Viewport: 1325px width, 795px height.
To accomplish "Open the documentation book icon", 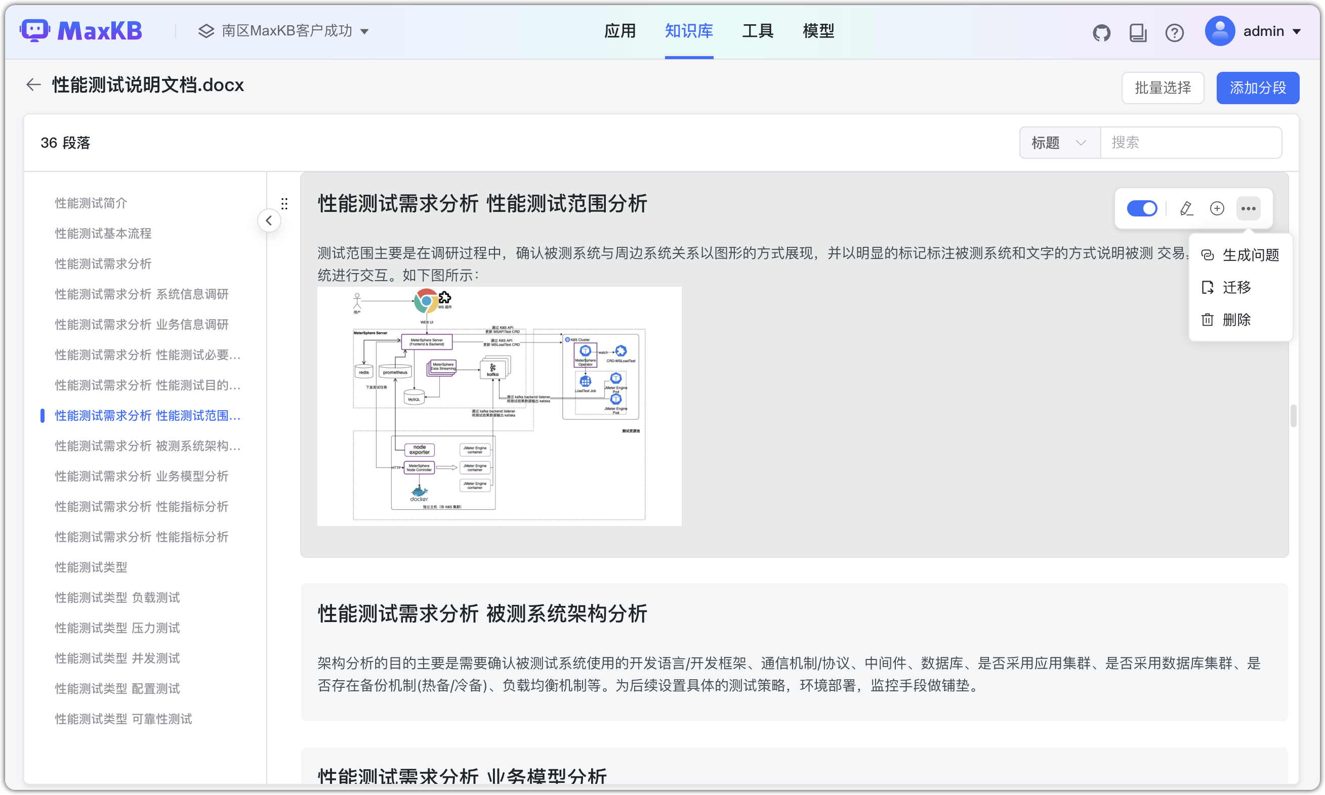I will click(x=1138, y=32).
